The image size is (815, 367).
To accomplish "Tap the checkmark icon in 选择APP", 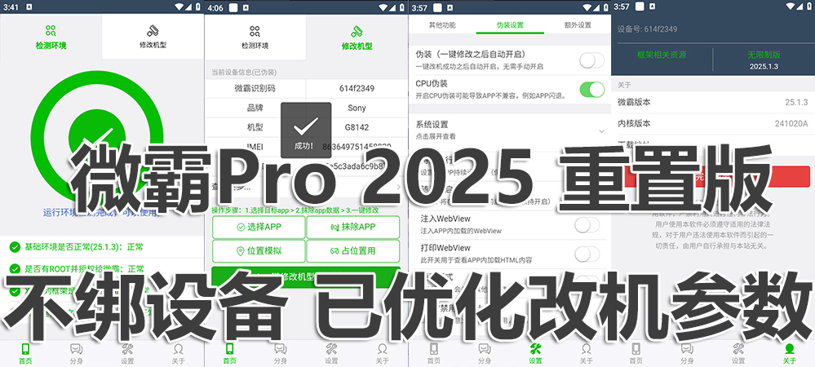I will 241,227.
